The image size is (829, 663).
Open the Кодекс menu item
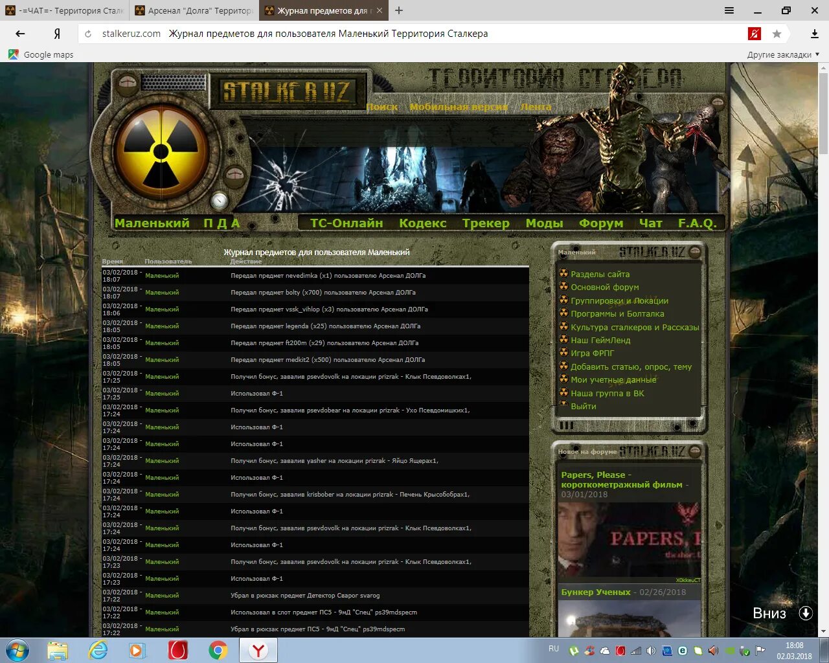[x=423, y=223]
